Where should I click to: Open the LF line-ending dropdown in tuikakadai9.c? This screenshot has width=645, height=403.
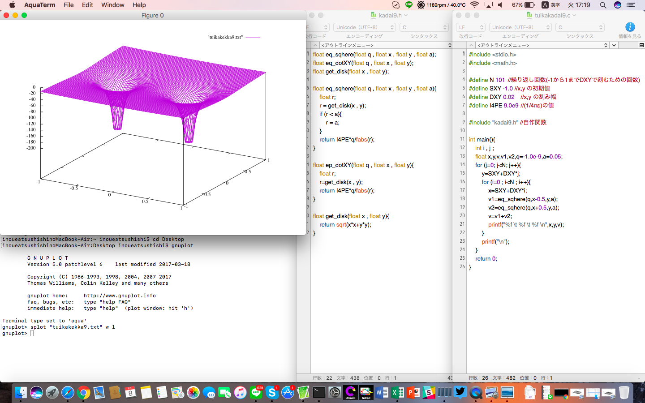tap(470, 27)
